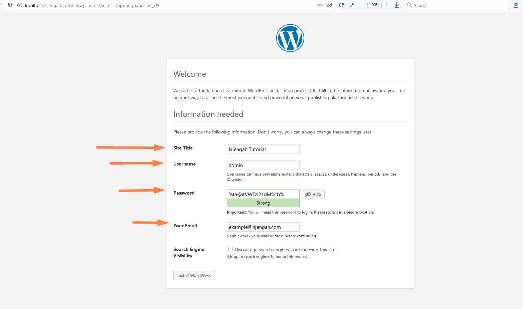Click the Your Email input field
This screenshot has height=309, width=523.
263,227
